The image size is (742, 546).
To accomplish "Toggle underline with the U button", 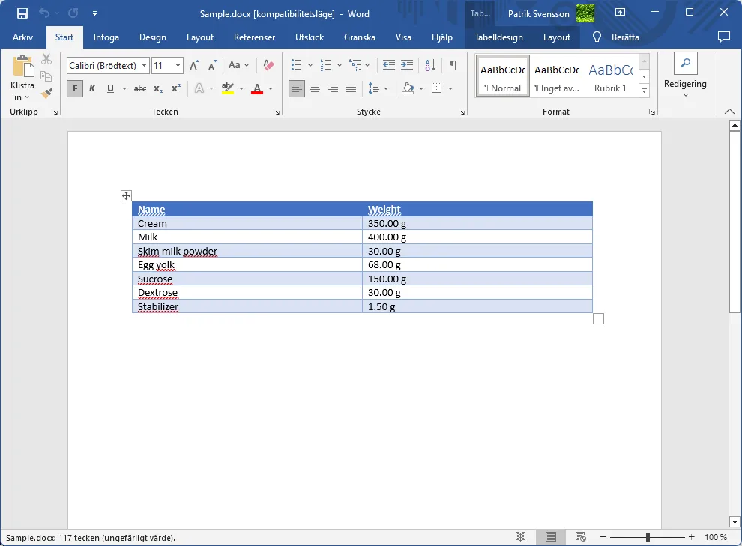I will (x=110, y=88).
